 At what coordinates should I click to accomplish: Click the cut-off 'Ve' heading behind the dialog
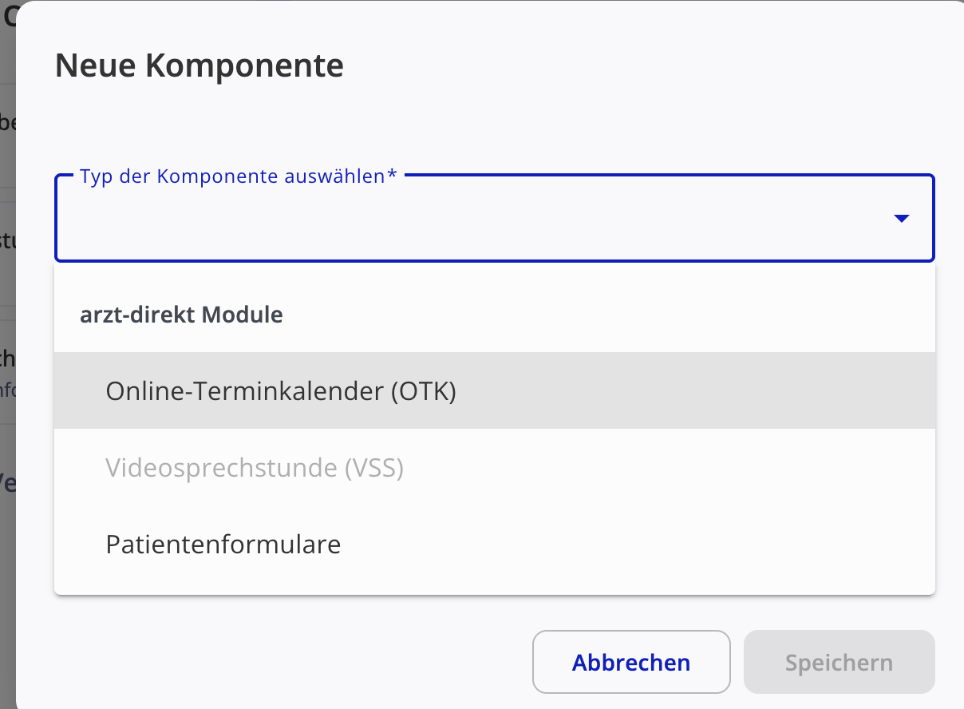(7, 482)
